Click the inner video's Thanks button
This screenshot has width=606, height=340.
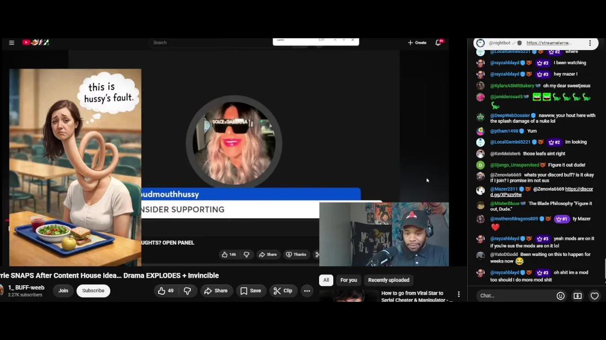[x=296, y=255]
